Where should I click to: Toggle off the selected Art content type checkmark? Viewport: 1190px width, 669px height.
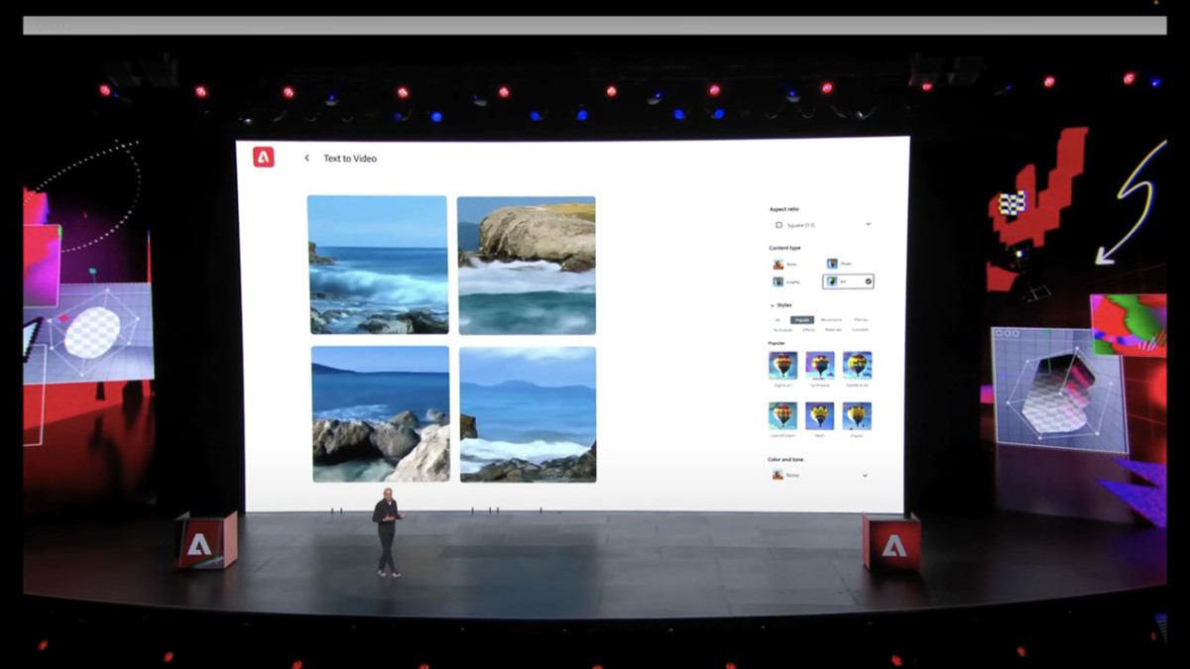point(868,280)
